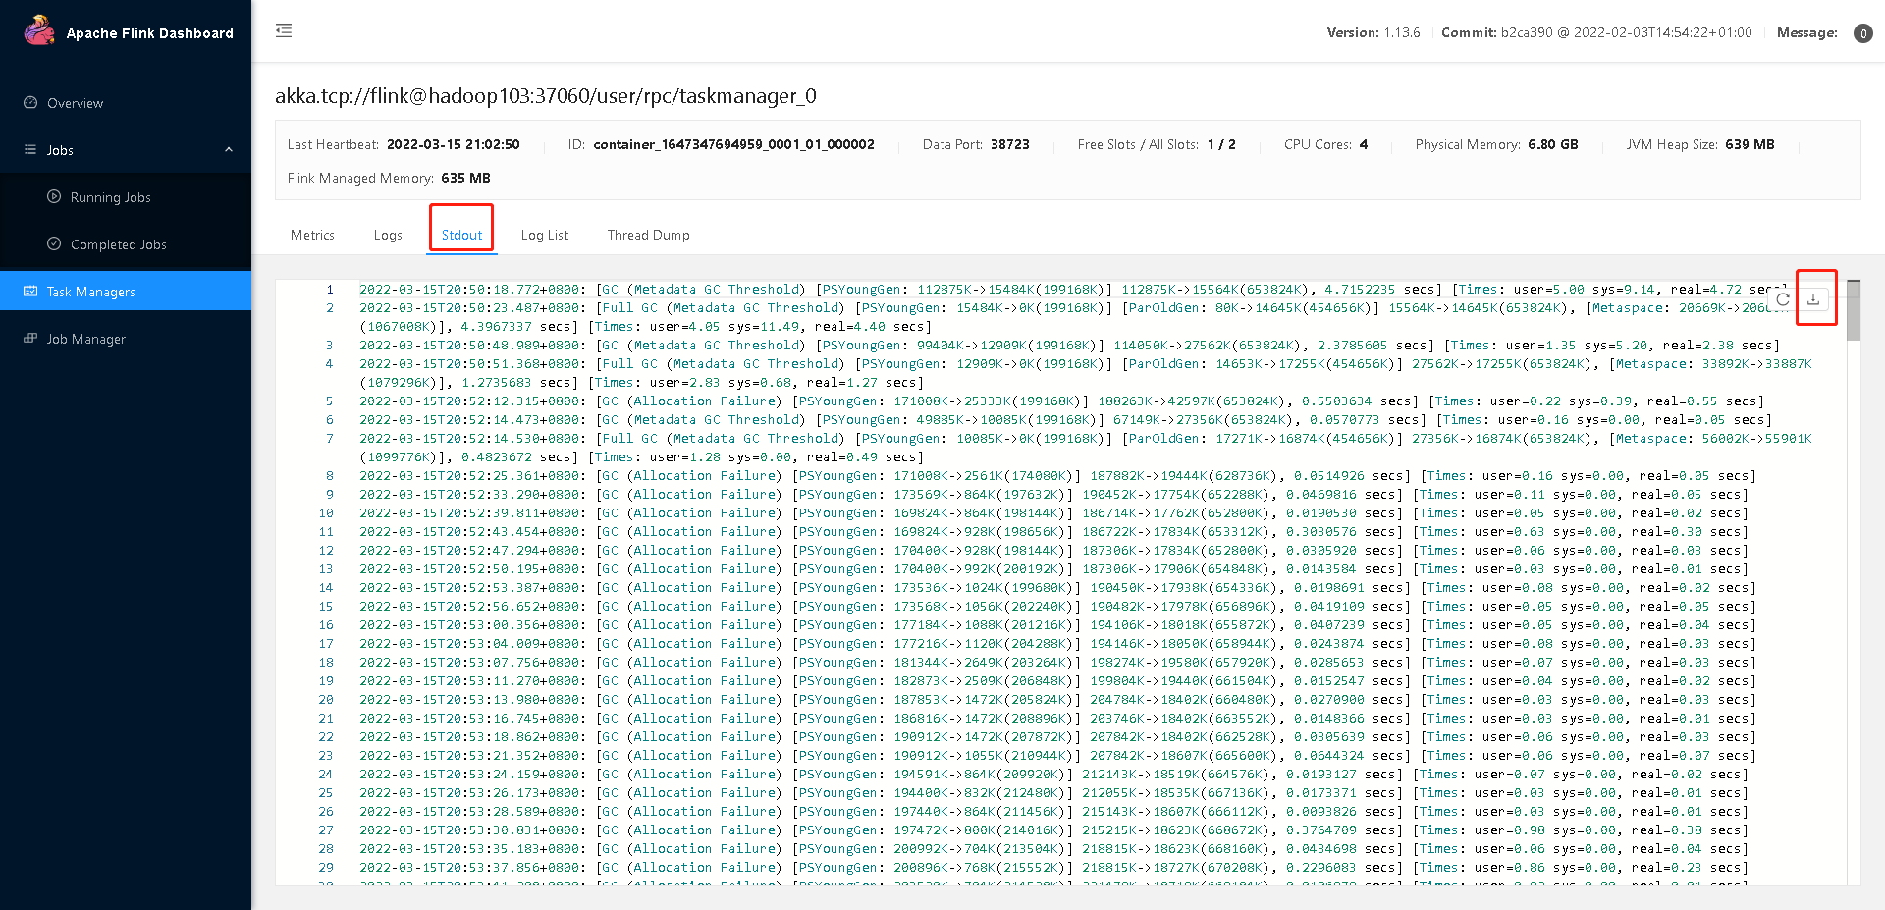Screen dimensions: 1885x910
Task: Click the Apache Flink squirrel logo
Action: click(39, 31)
